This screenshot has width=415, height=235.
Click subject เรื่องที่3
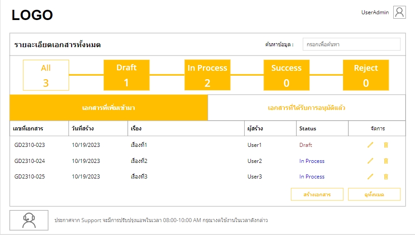(139, 176)
